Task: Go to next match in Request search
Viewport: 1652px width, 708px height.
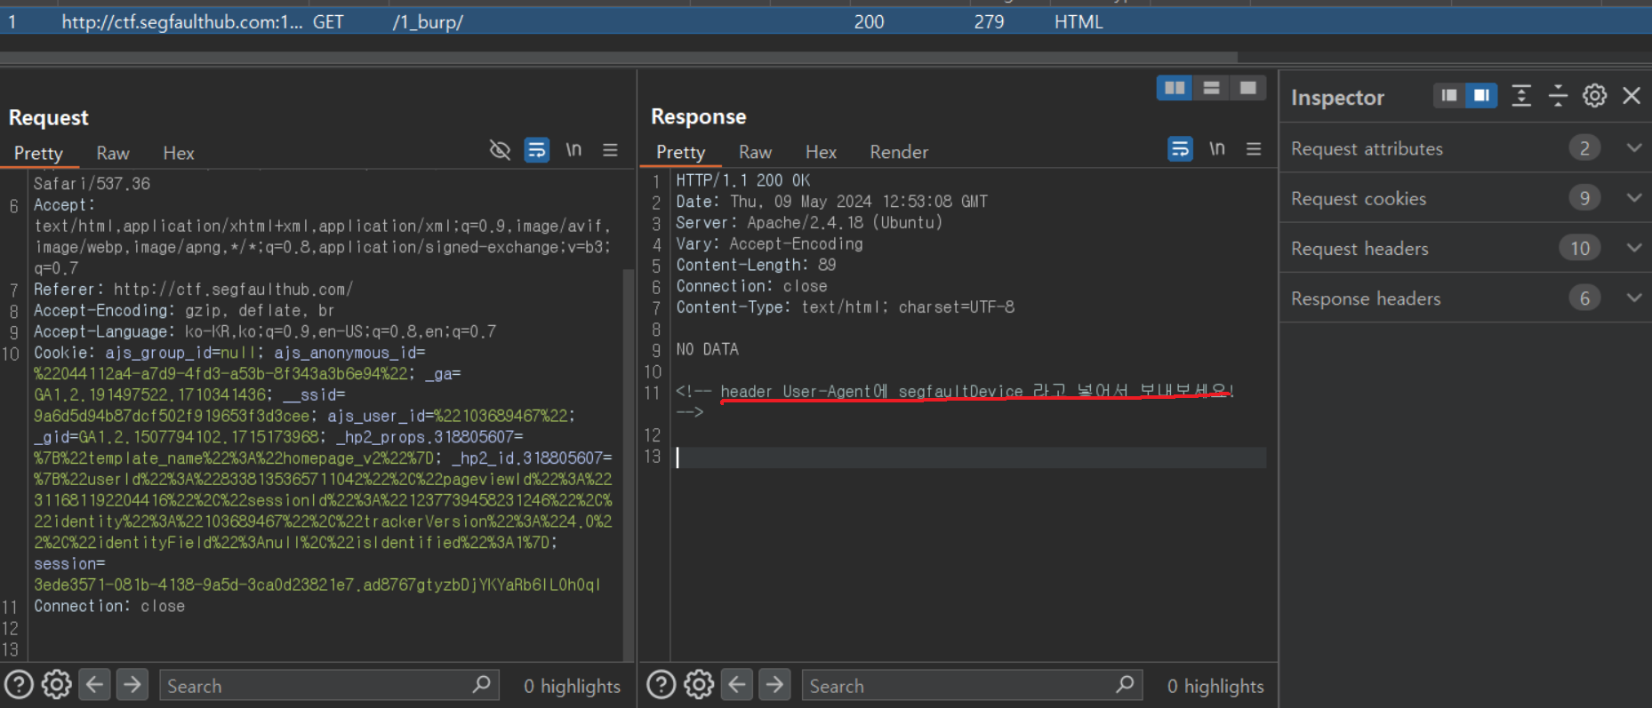Action: [132, 685]
